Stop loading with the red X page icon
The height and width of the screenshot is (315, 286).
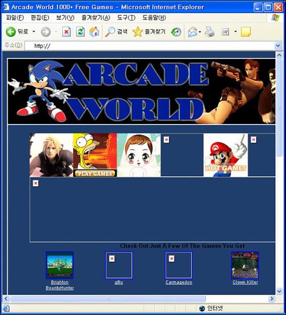[x=66, y=32]
